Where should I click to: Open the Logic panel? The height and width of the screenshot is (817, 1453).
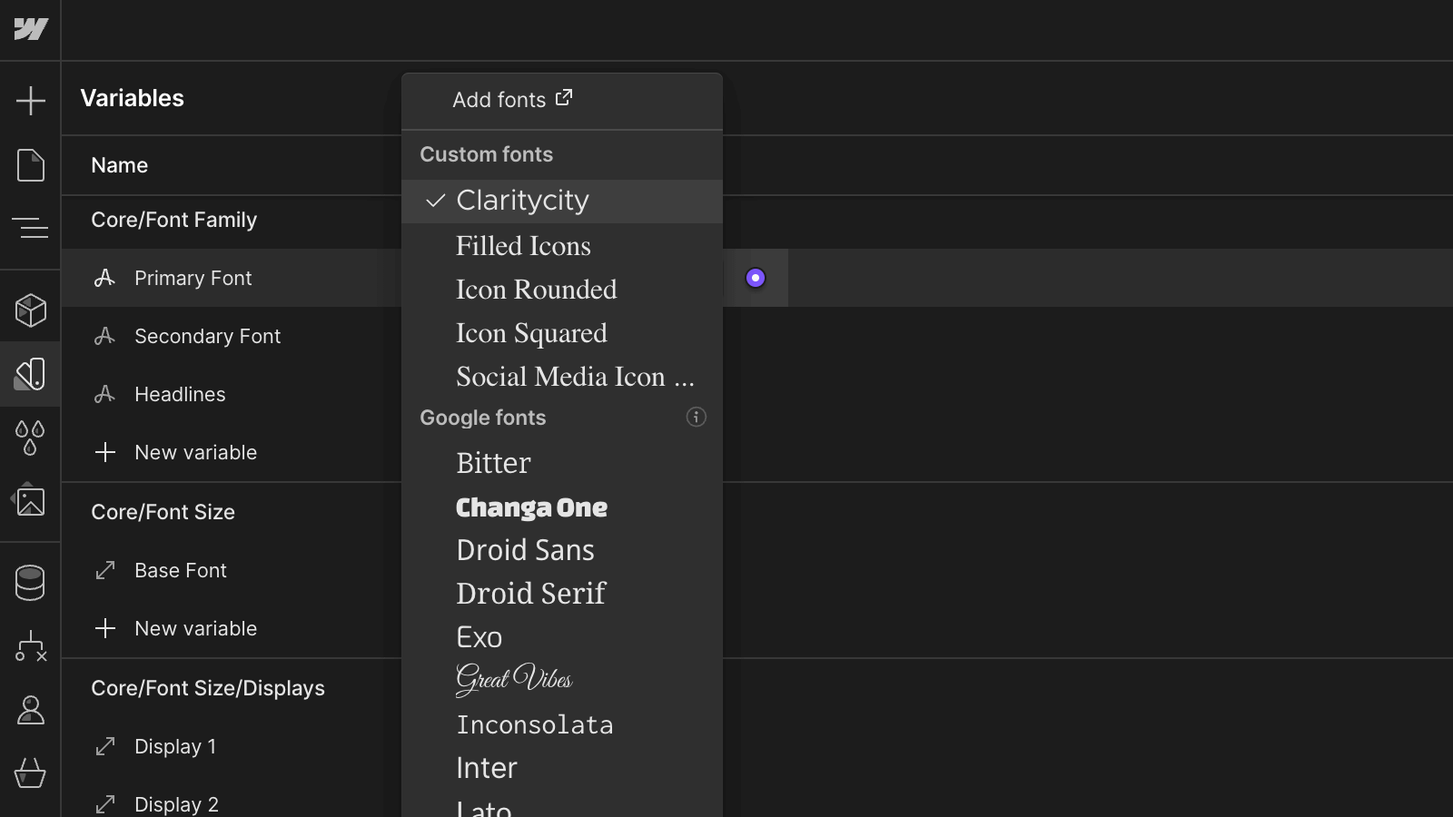pyautogui.click(x=31, y=646)
